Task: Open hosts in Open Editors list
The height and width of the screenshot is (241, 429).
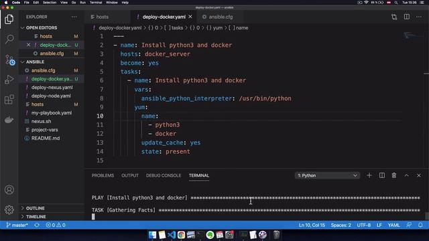Action: (x=46, y=36)
